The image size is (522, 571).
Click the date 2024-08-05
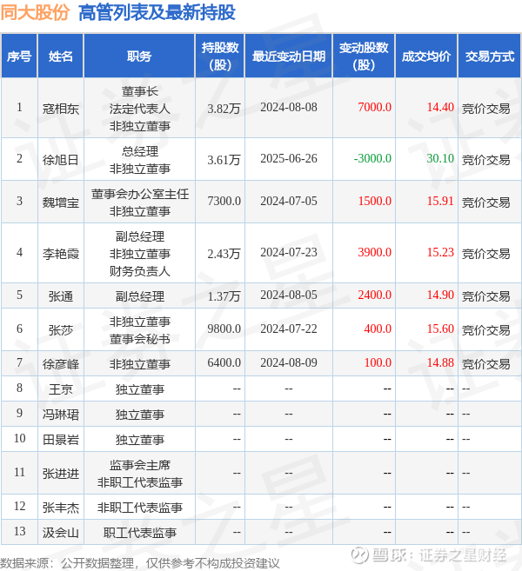[x=288, y=295]
